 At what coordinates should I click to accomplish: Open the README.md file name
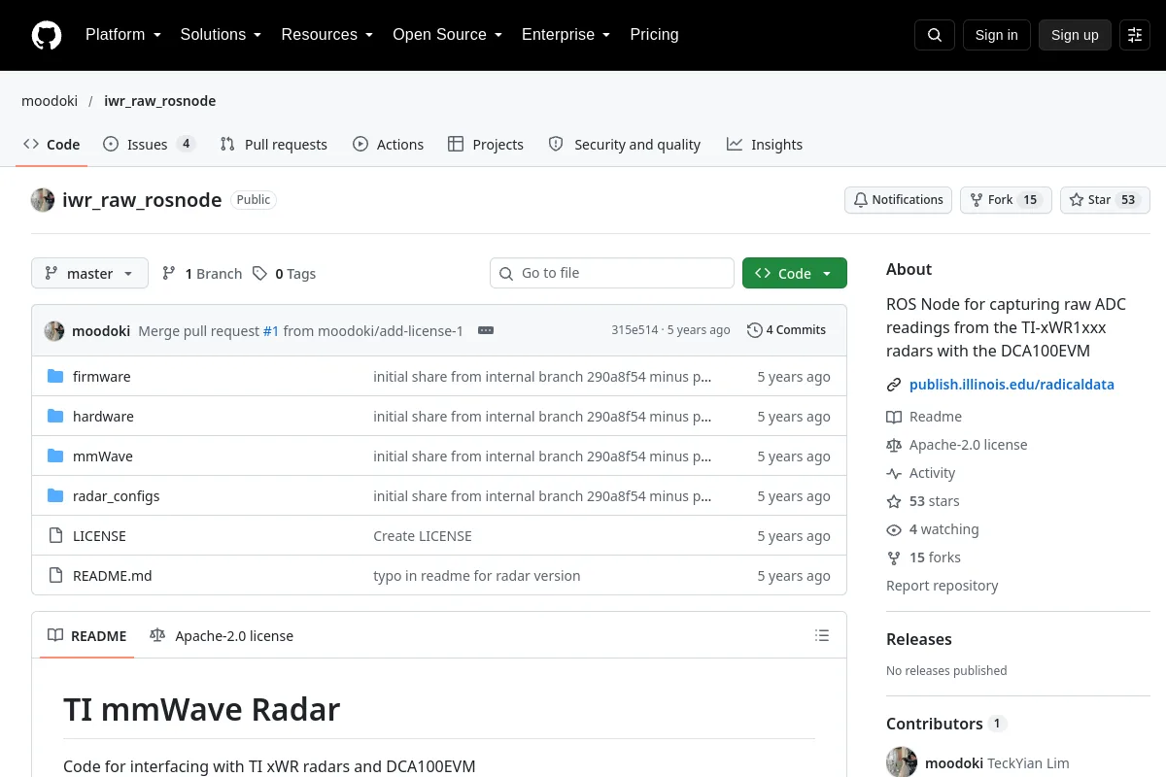(113, 576)
